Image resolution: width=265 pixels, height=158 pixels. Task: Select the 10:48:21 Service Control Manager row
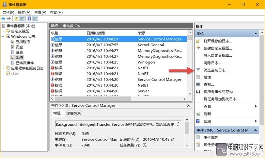click(x=119, y=39)
